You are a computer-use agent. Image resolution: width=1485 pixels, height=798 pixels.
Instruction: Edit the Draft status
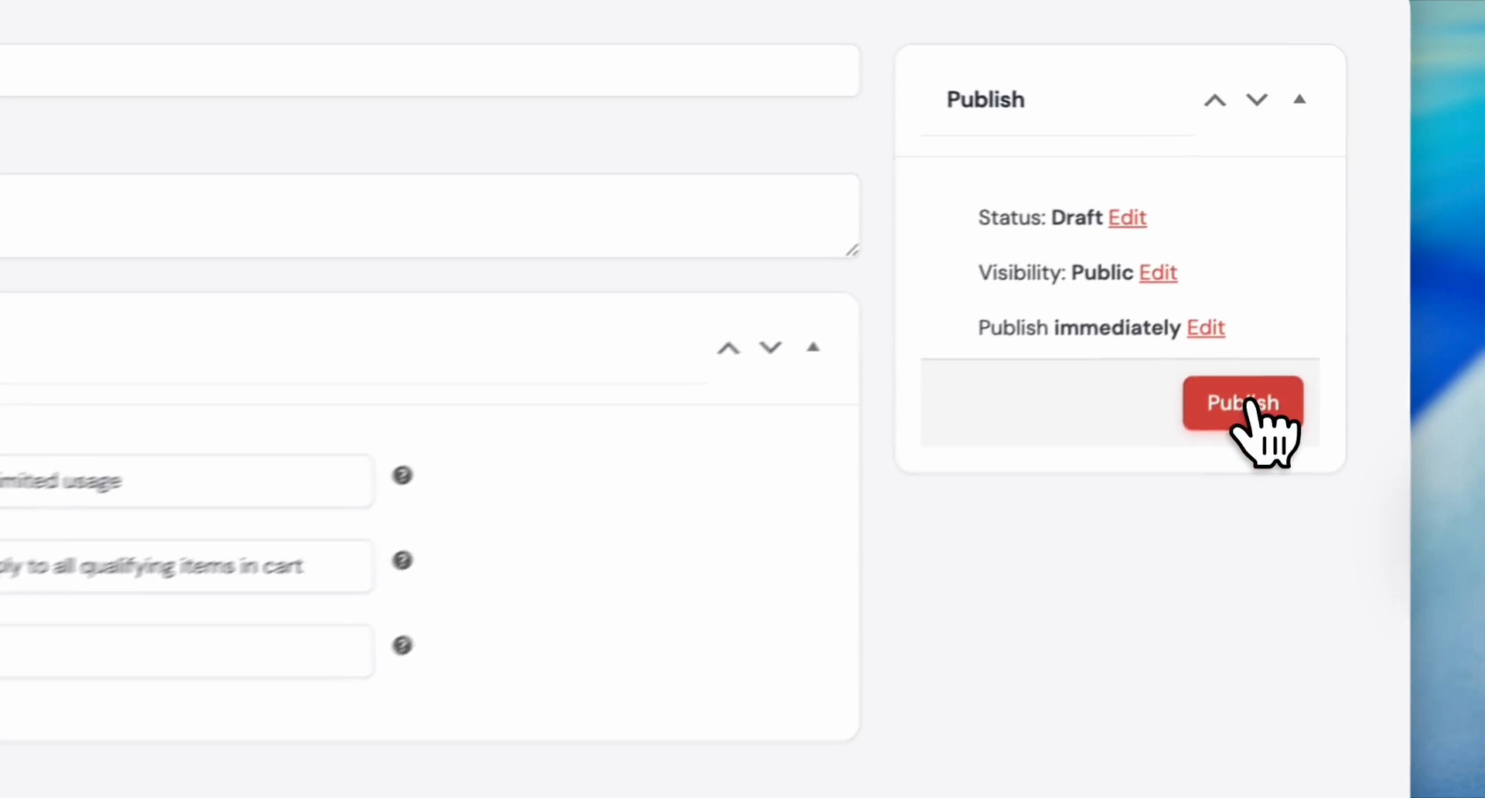(x=1127, y=218)
